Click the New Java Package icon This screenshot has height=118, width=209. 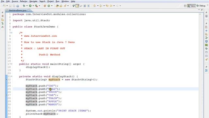tap(45, 6)
